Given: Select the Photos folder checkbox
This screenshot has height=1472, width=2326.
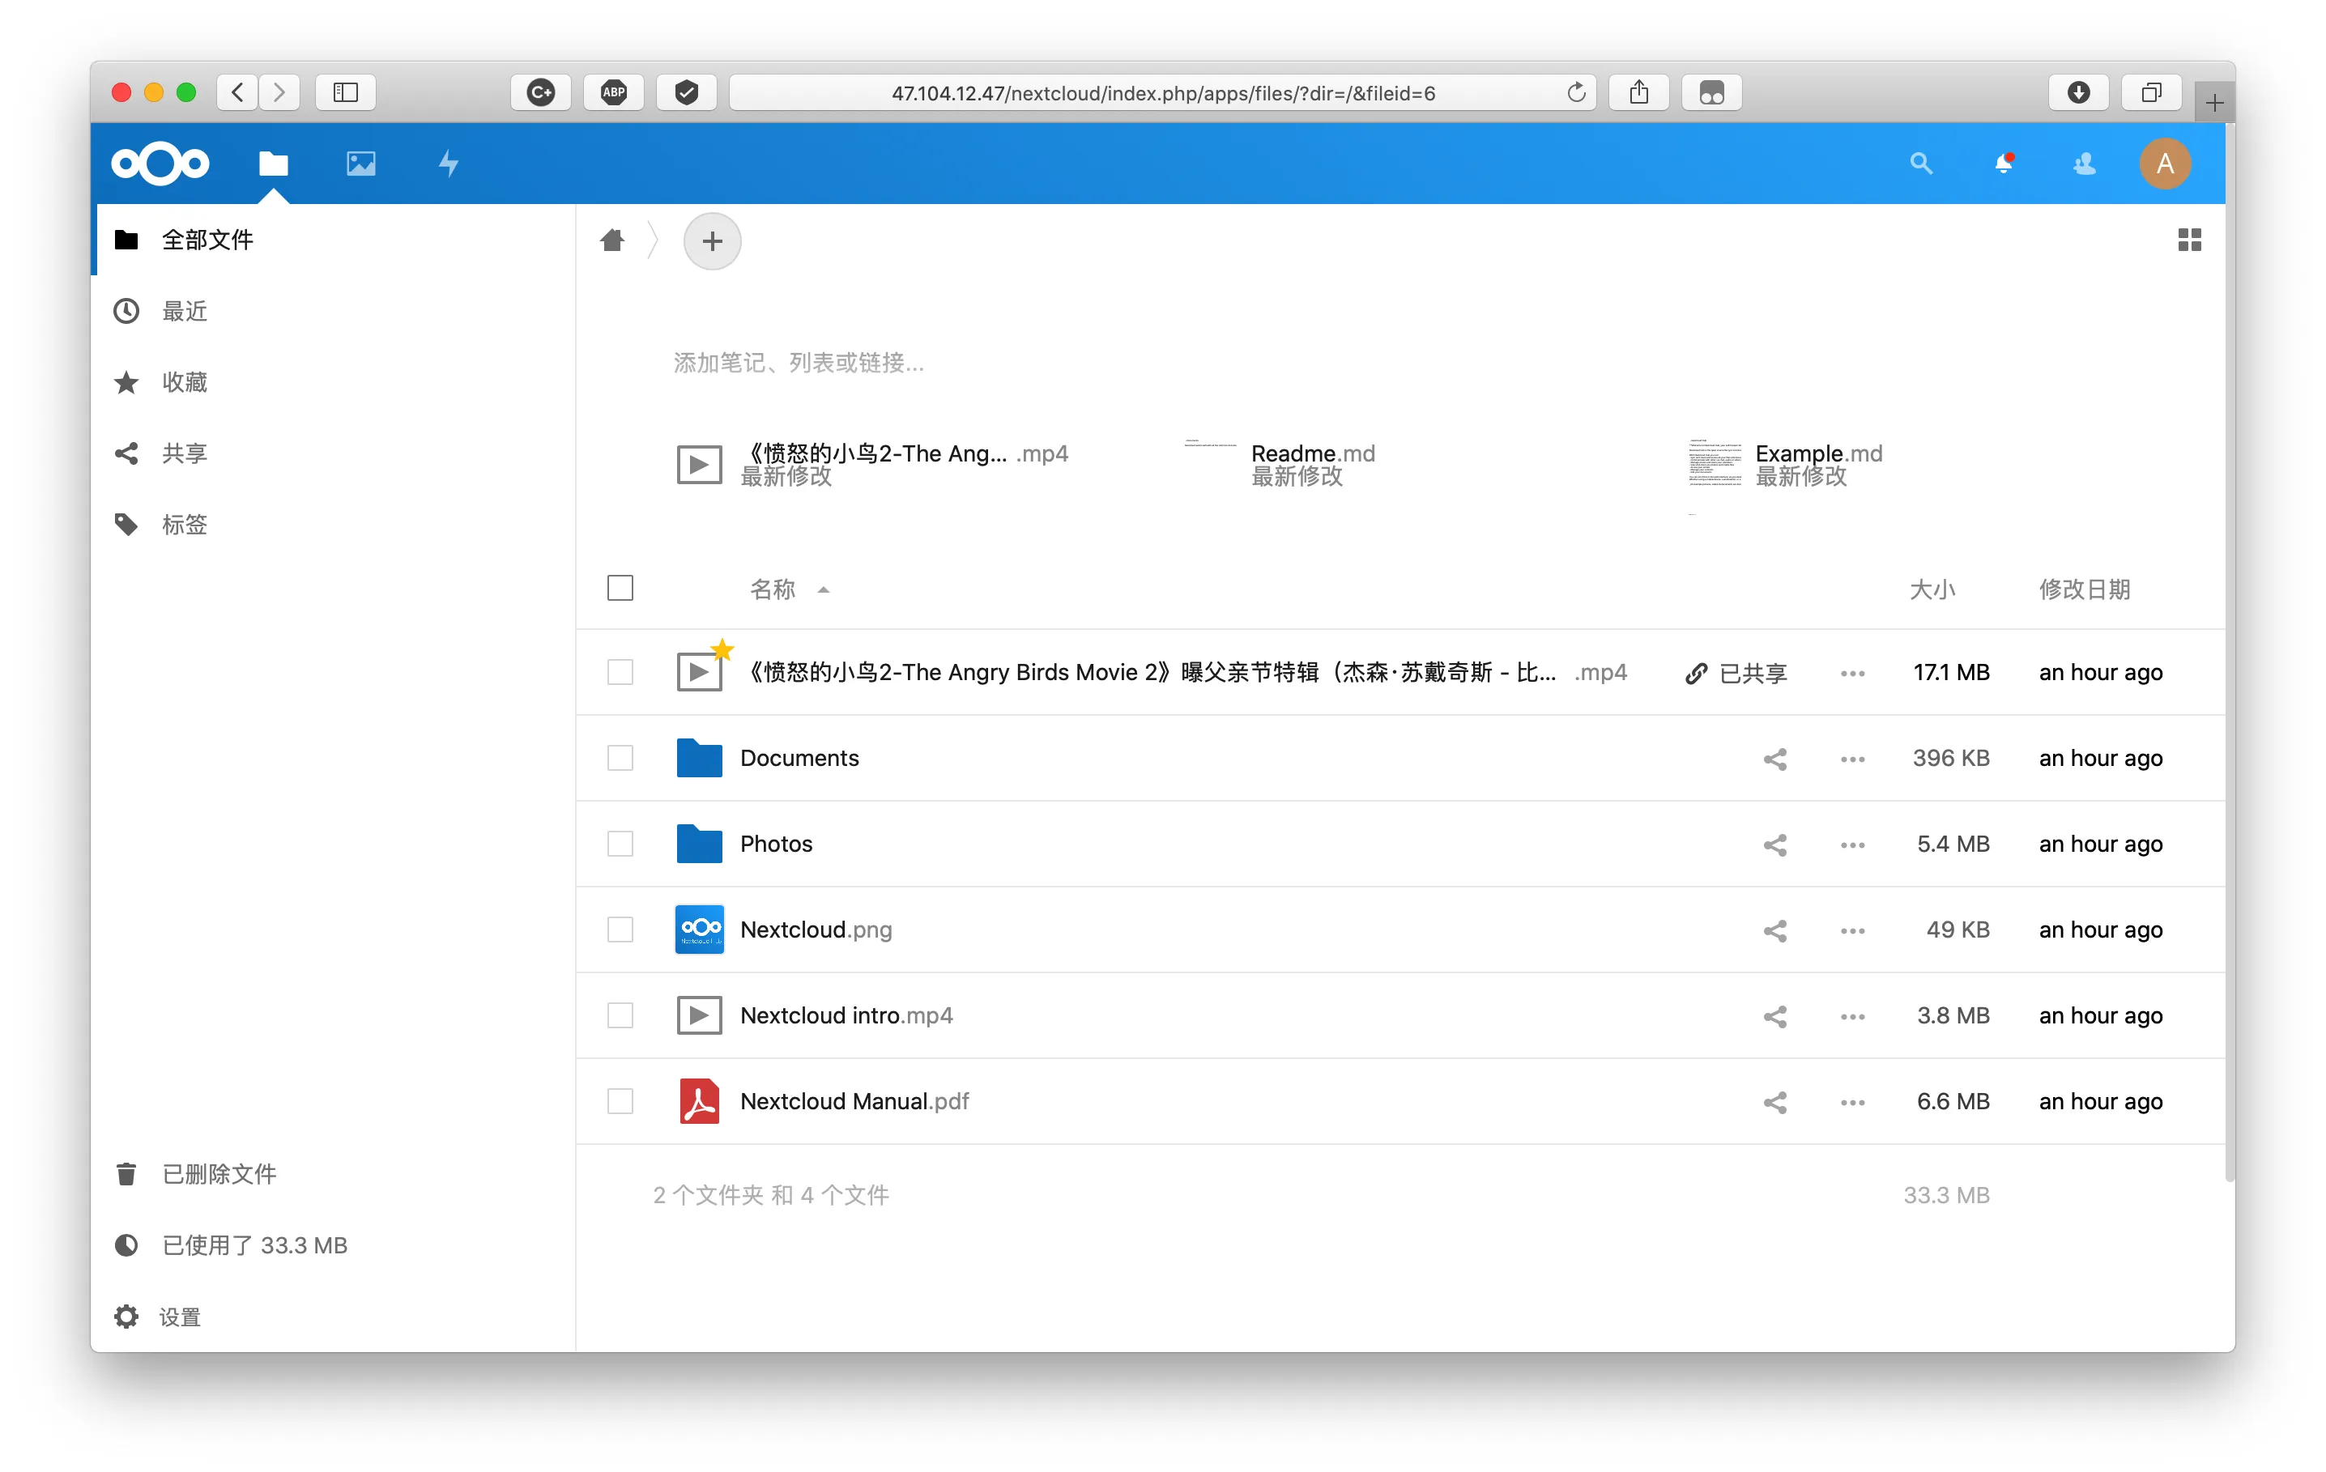Looking at the screenshot, I should tap(620, 844).
